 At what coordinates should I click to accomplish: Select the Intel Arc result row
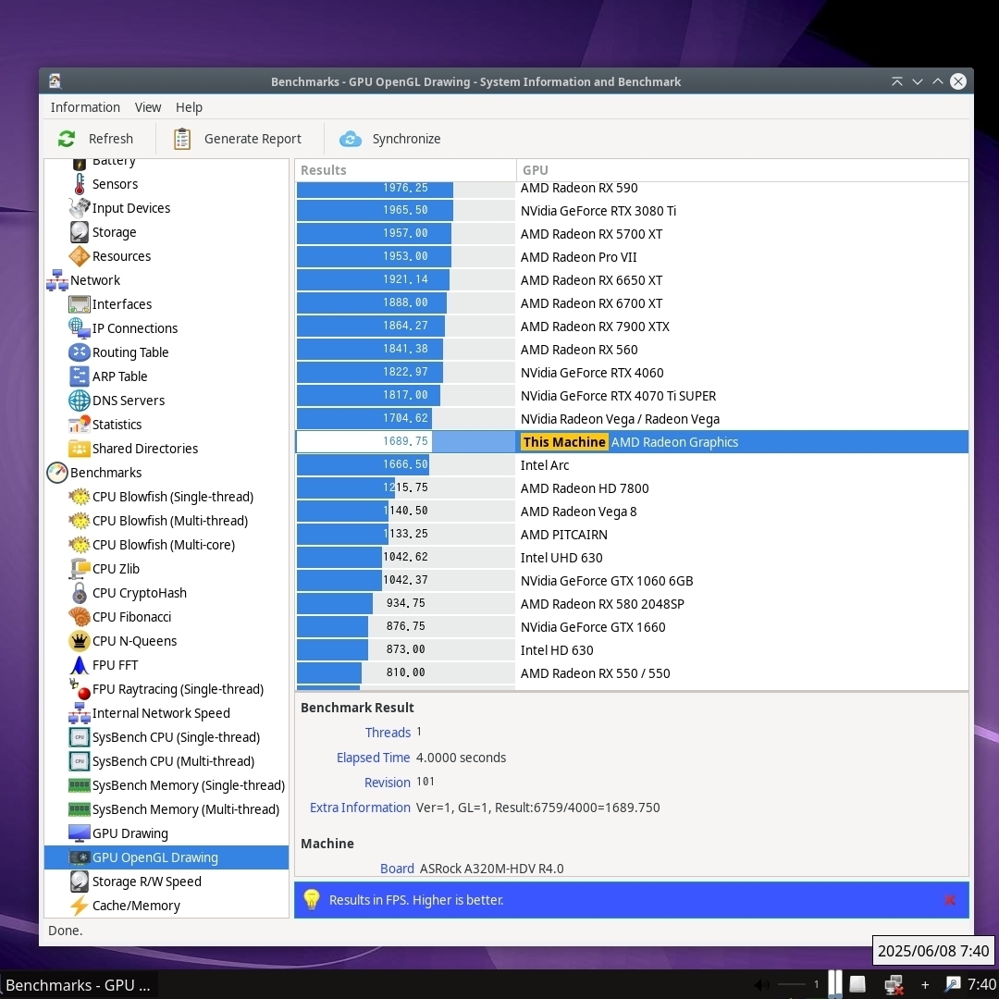632,465
